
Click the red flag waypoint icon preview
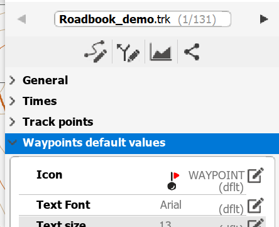tap(173, 181)
